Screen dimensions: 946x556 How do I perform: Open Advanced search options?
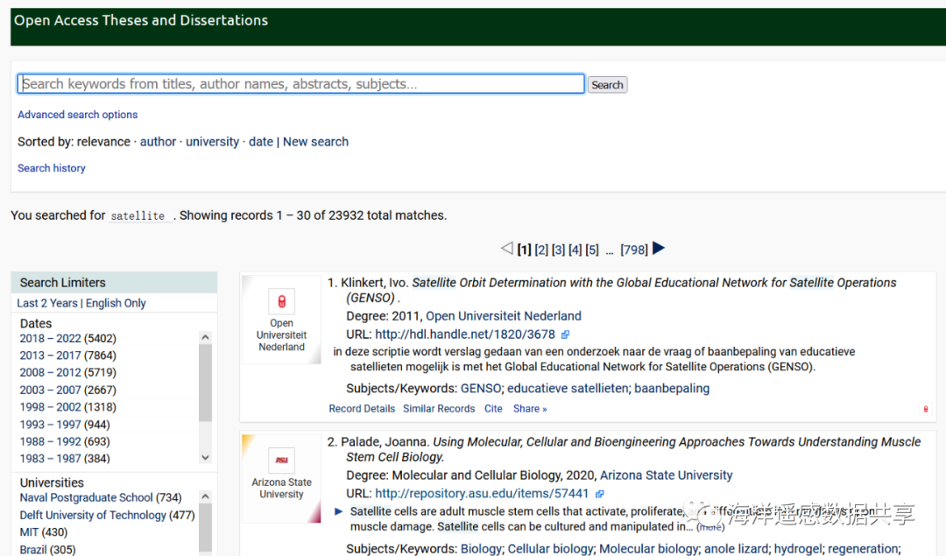tap(78, 115)
